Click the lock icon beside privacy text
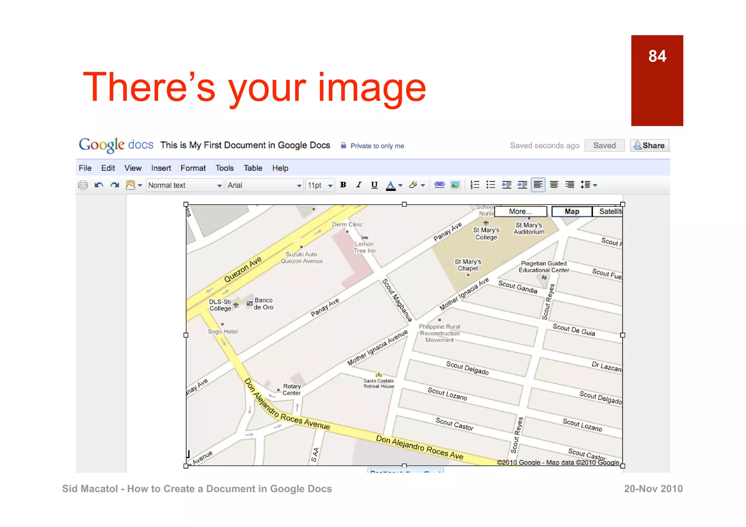 [343, 145]
